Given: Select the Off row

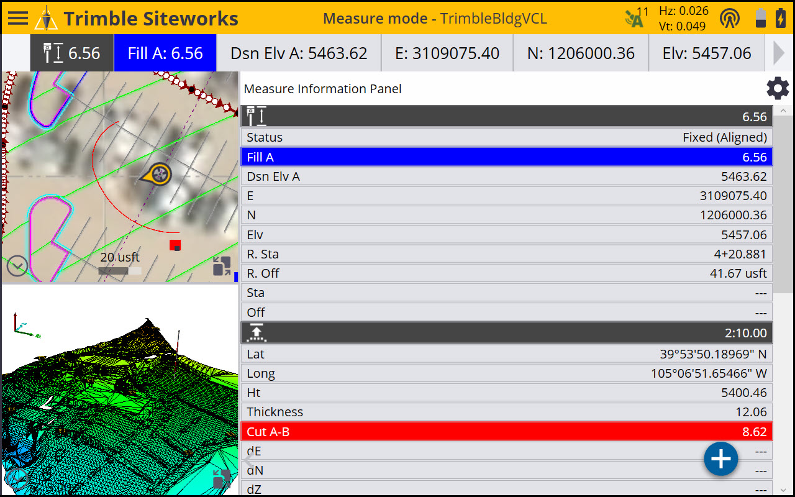Looking at the screenshot, I should (x=507, y=312).
